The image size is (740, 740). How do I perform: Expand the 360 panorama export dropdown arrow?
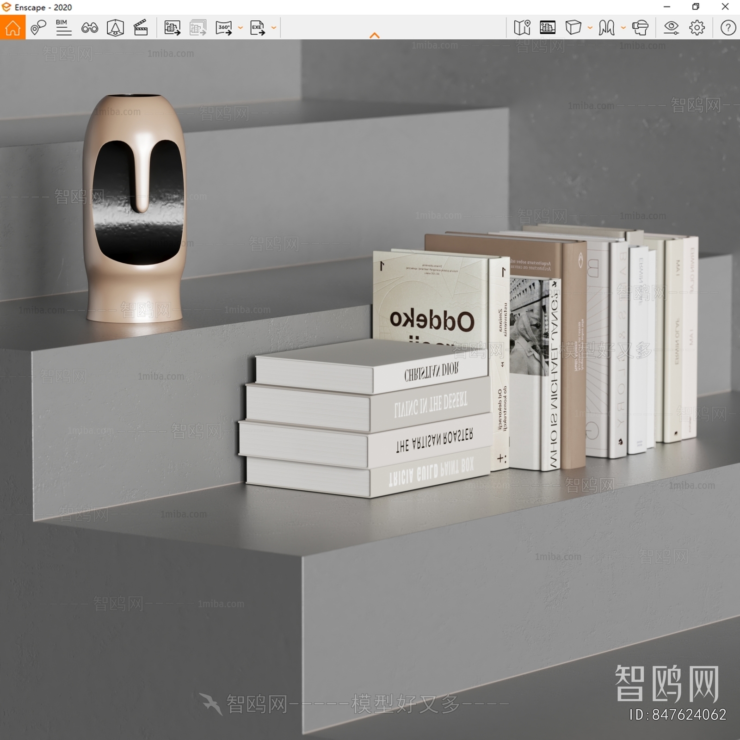coord(240,28)
